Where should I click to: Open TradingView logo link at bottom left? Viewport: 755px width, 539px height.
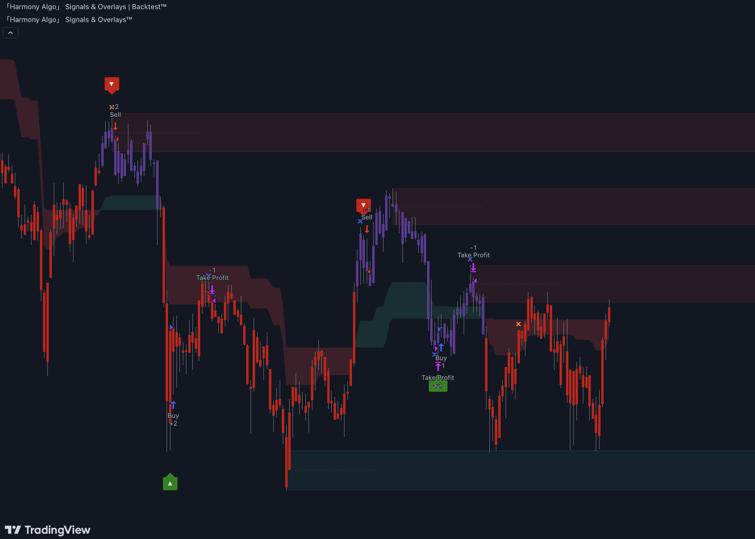[x=47, y=530]
